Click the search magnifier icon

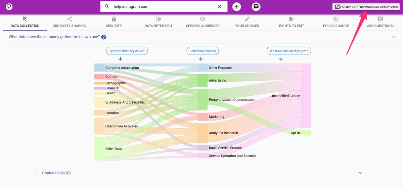tap(107, 6)
